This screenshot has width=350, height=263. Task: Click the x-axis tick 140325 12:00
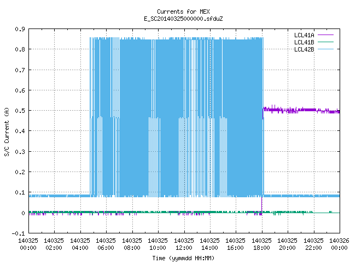click(184, 244)
